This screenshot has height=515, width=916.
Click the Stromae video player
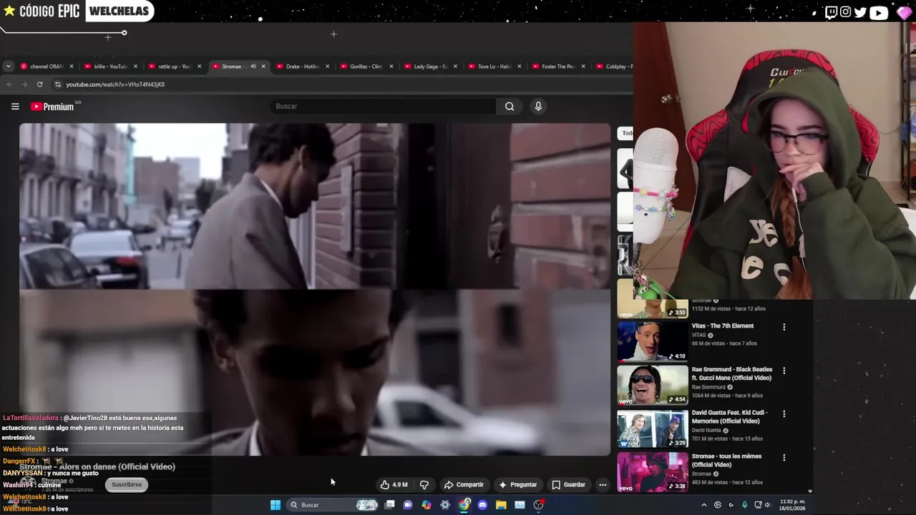tap(315, 289)
